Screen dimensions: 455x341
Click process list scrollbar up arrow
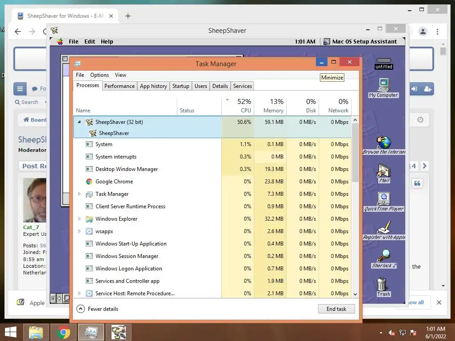(x=355, y=120)
